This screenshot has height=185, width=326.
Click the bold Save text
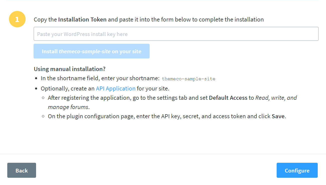(278, 116)
